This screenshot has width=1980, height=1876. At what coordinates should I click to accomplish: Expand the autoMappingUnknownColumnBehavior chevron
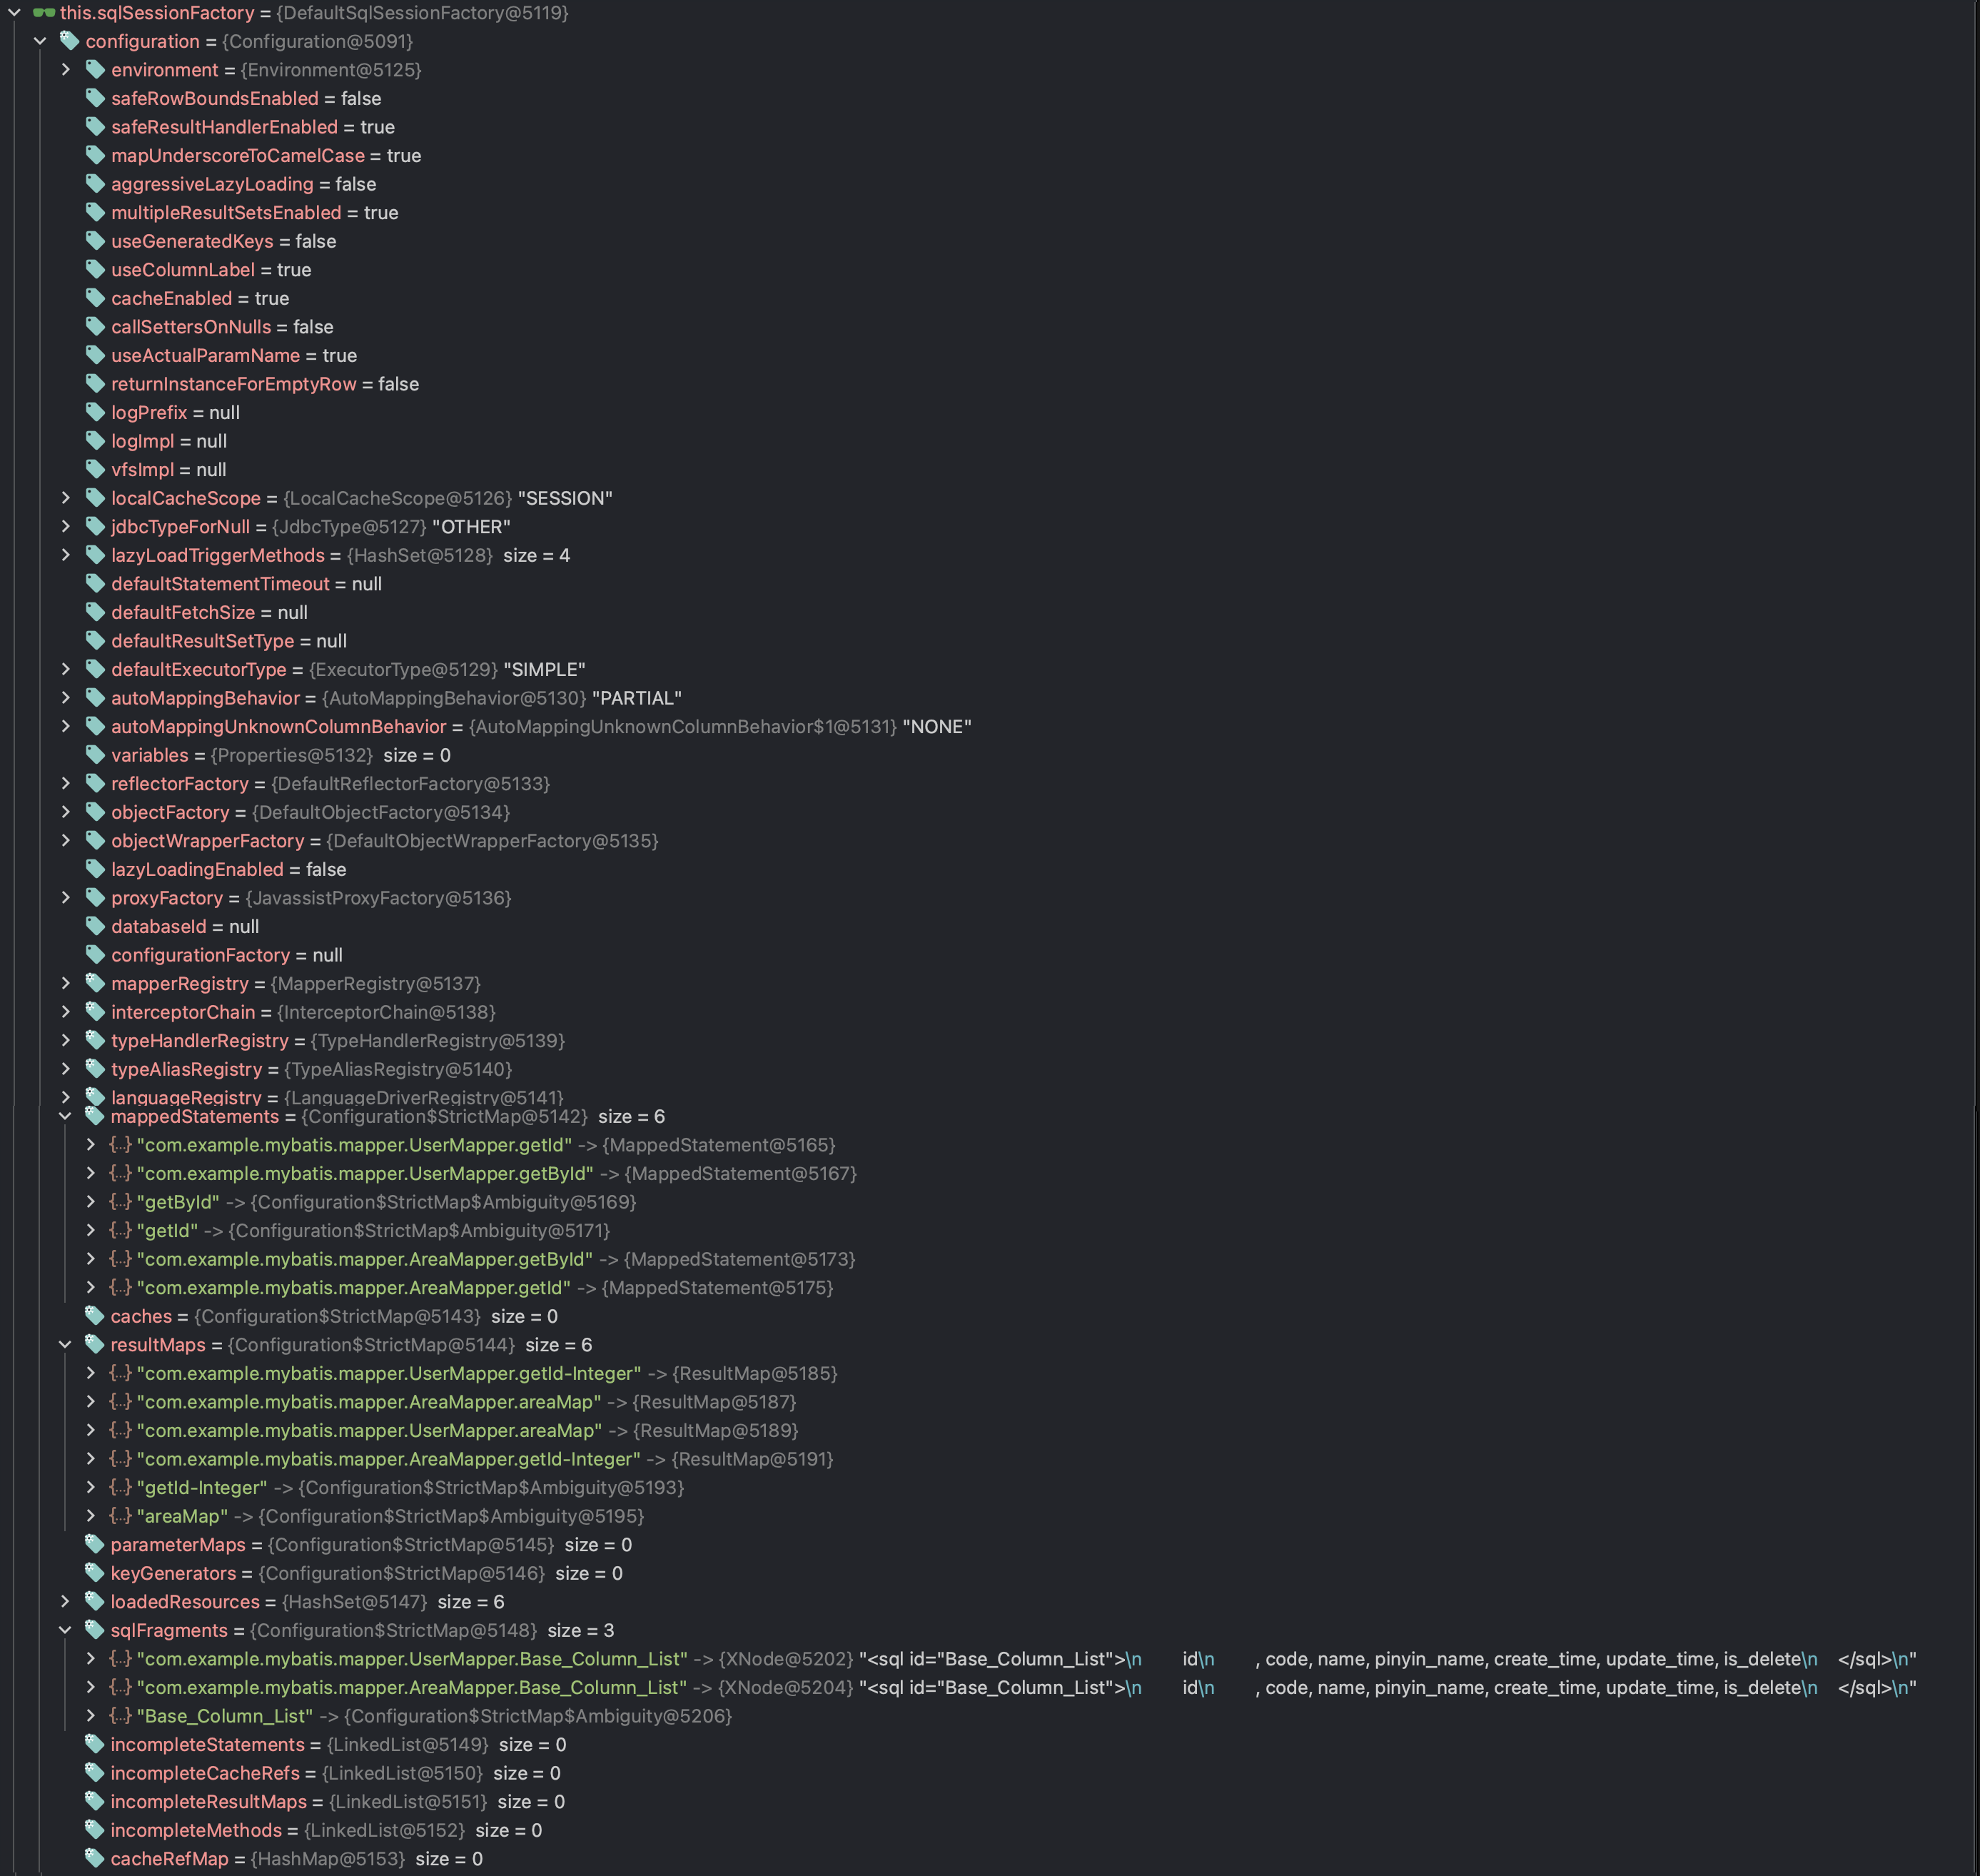point(66,726)
